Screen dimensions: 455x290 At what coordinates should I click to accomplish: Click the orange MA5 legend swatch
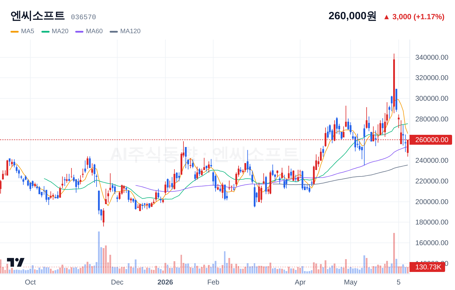point(15,31)
